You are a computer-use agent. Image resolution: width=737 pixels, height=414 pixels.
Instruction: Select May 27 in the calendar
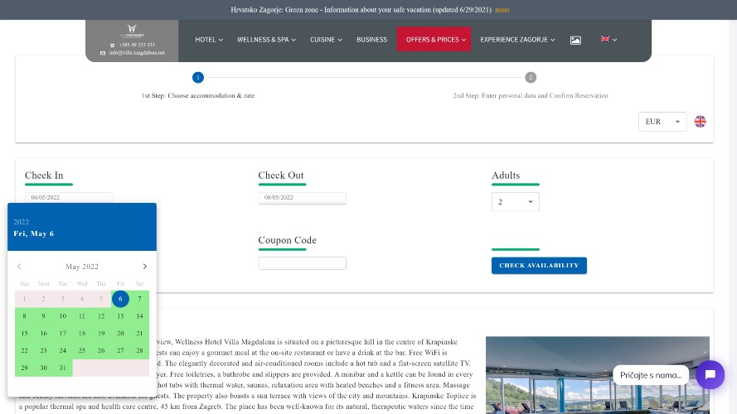coord(120,350)
